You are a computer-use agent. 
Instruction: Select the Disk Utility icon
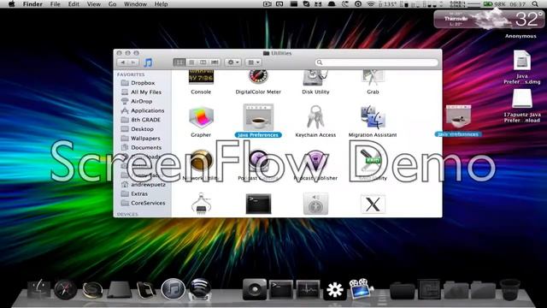tap(315, 77)
